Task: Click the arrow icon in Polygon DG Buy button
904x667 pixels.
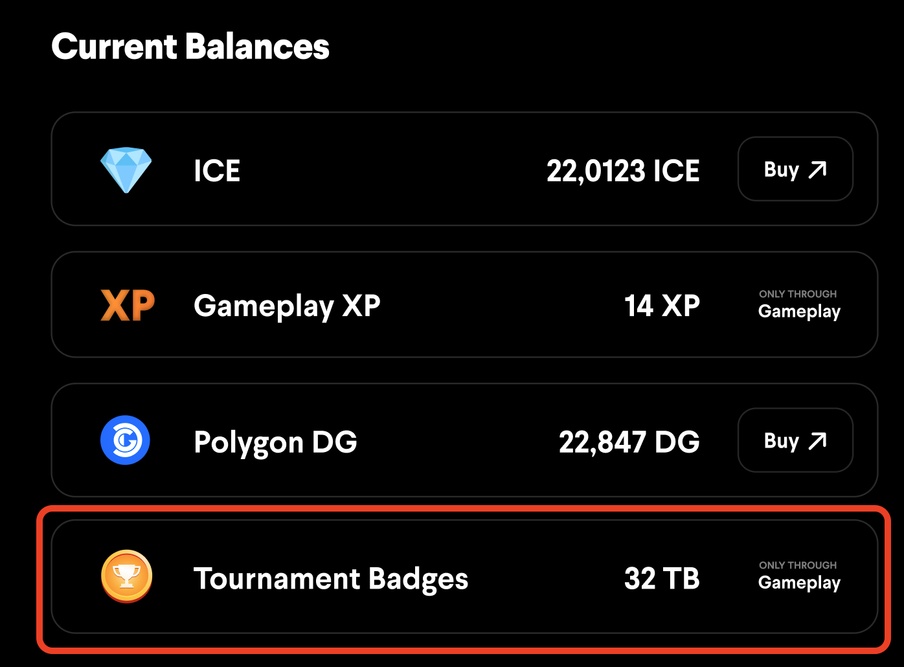Action: (x=818, y=441)
